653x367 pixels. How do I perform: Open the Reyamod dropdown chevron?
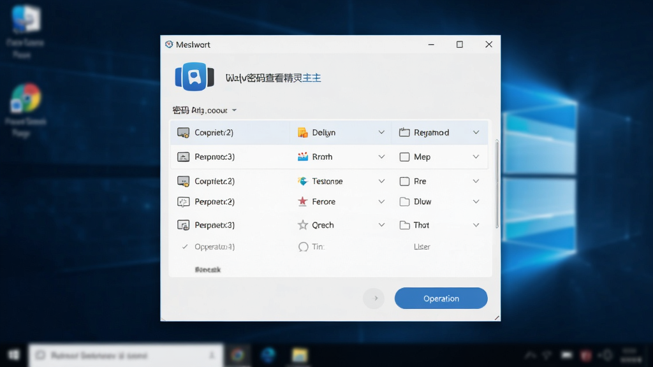[476, 133]
